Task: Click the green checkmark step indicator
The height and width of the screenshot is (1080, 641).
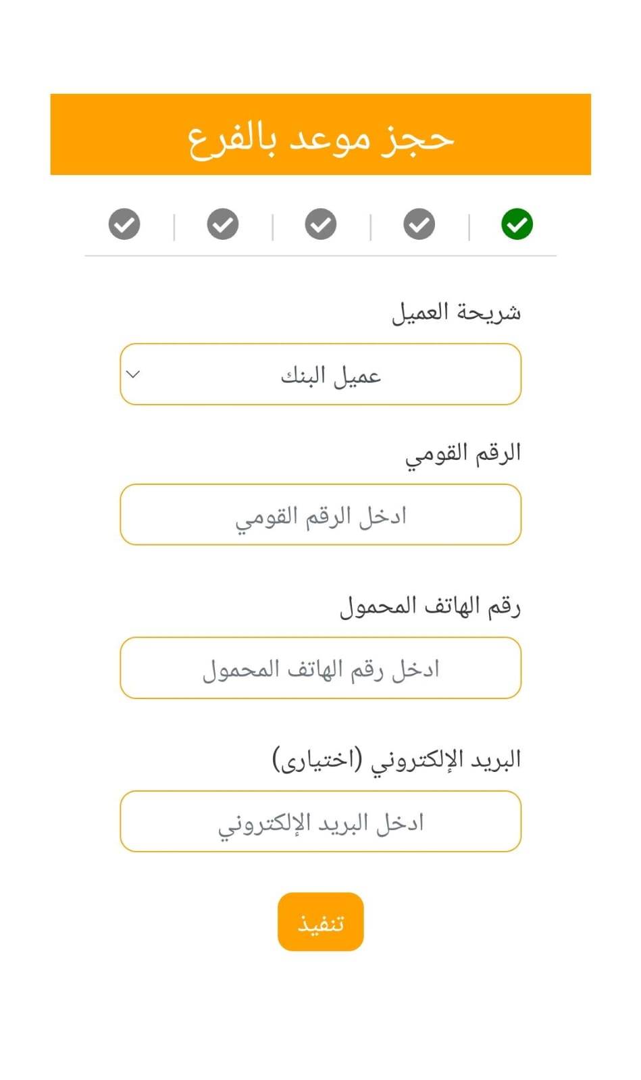Action: pyautogui.click(x=517, y=224)
